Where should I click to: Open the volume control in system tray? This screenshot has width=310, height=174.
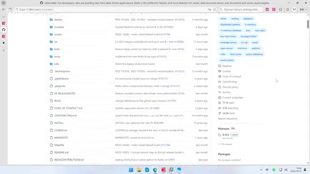coord(286,170)
